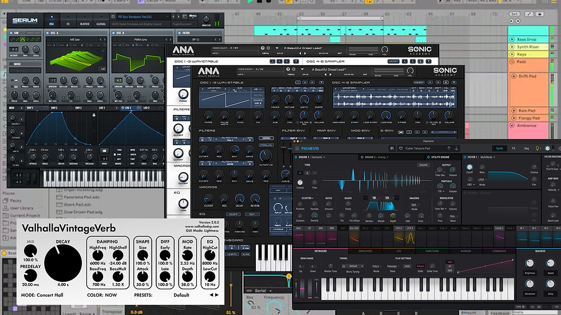
Task: Open Poly 6 voice mode dropdown
Action: (x=376, y=266)
